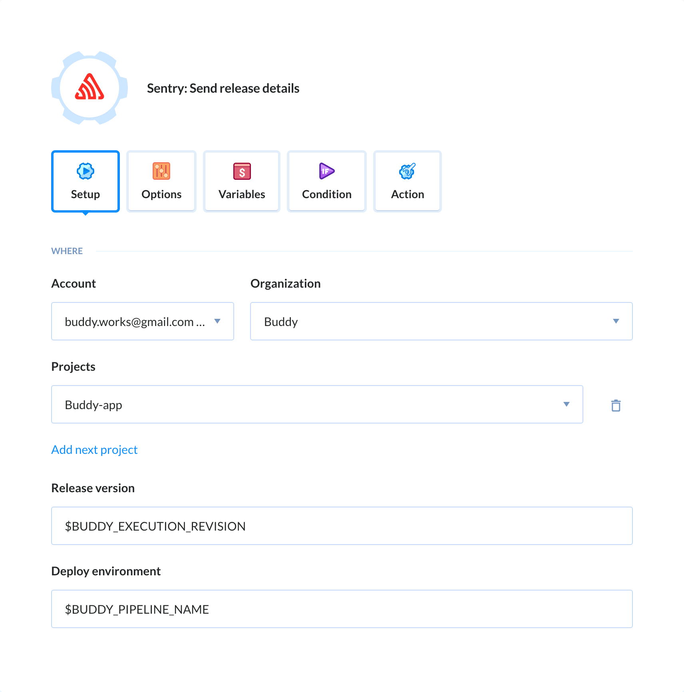Click the Release version label
Viewport: 684px width, 692px height.
pos(93,488)
